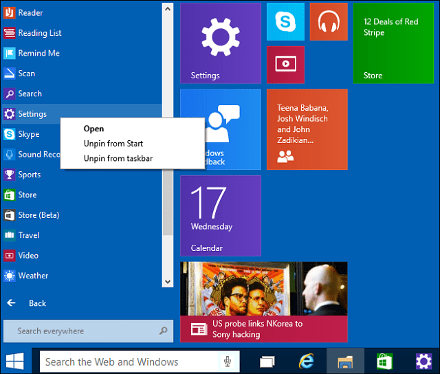This screenshot has height=374, width=440.
Task: Open Skype from the app list icon
Action: coord(9,134)
